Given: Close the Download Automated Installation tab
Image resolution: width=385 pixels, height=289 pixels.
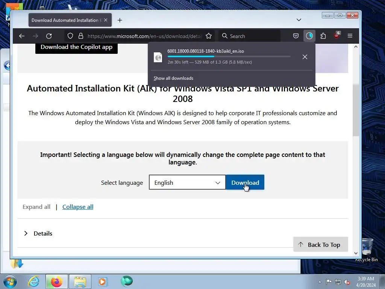Looking at the screenshot, I should click(106, 20).
